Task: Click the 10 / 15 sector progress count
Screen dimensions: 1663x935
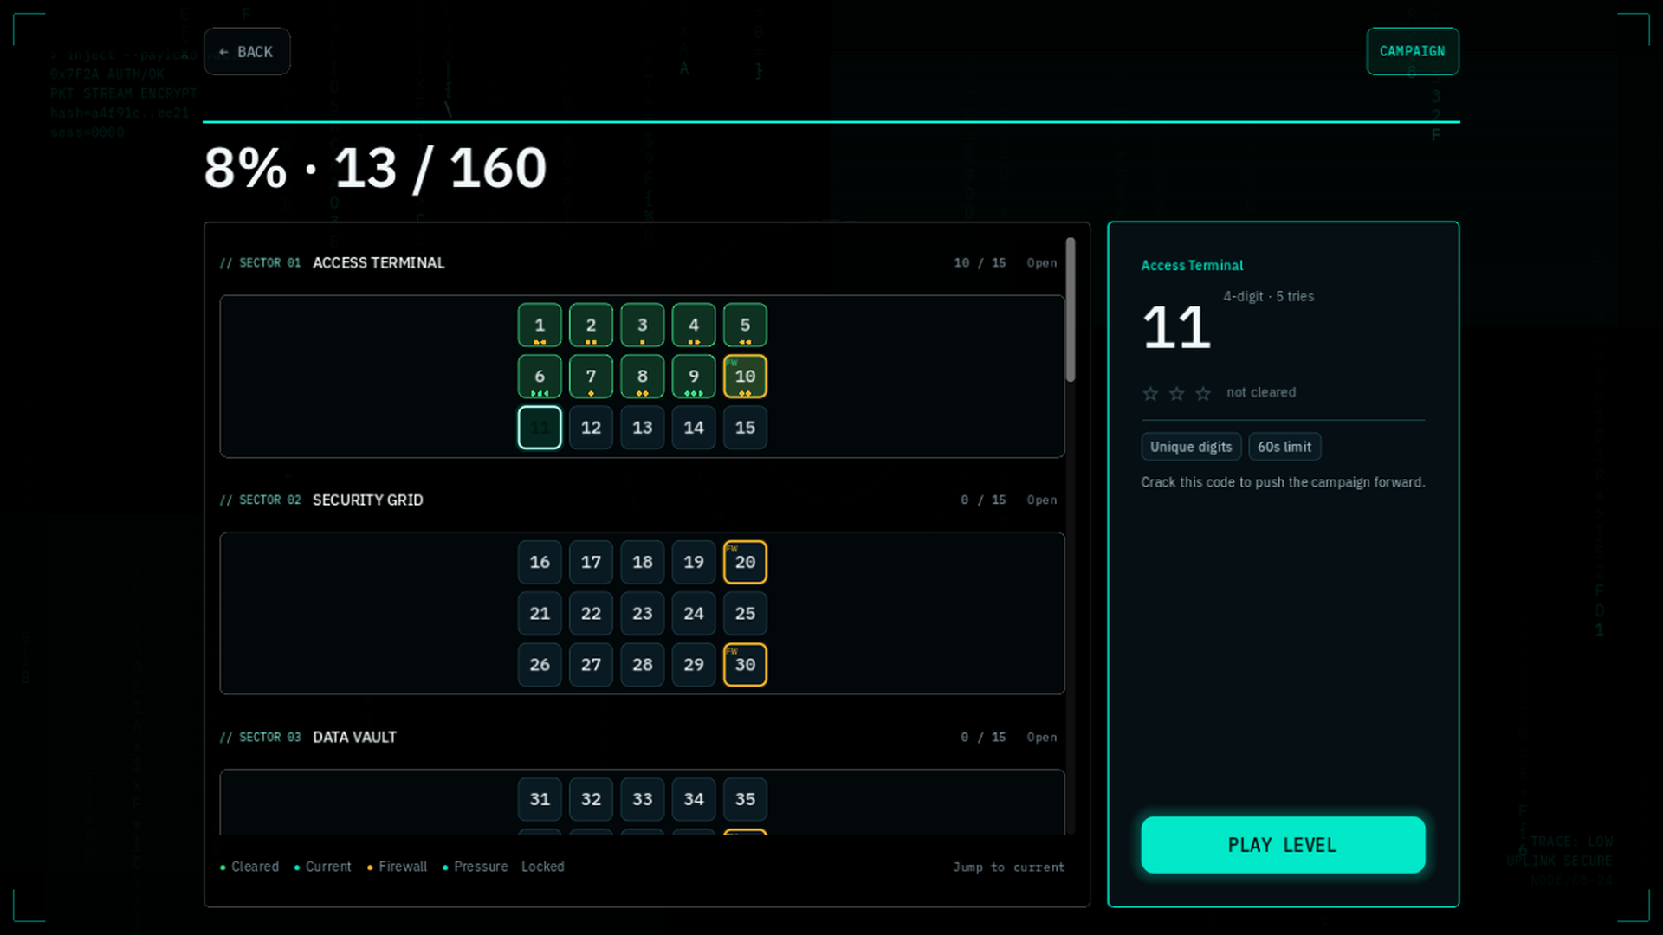Action: (x=980, y=263)
